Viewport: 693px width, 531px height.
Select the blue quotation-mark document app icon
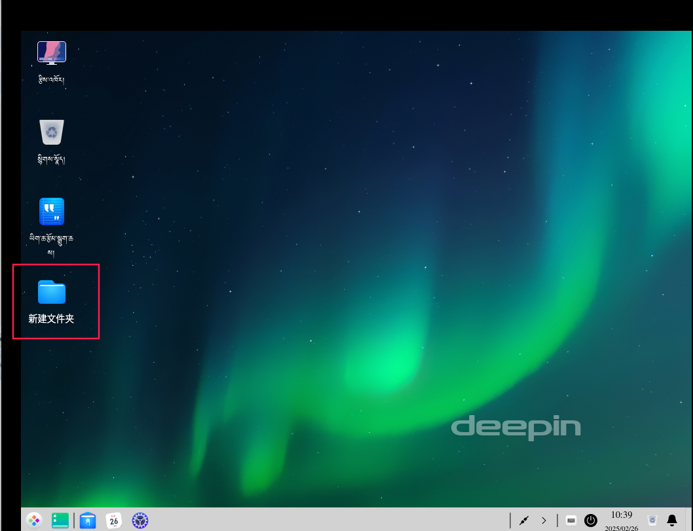coord(52,211)
